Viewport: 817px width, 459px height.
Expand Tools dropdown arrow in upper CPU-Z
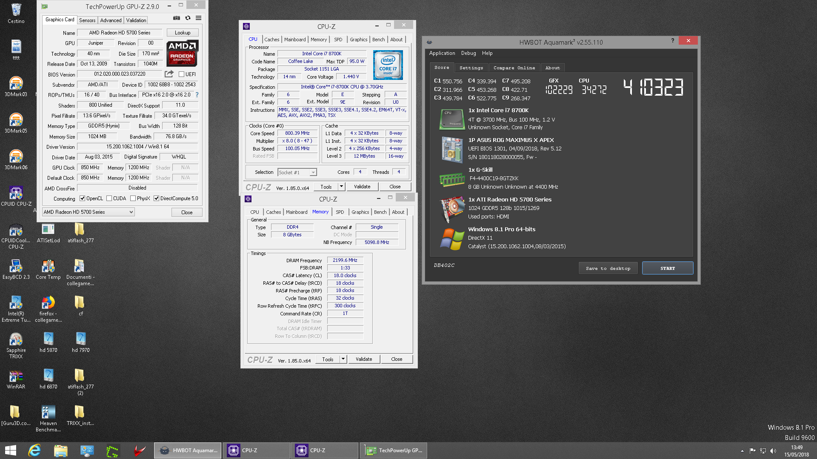pos(341,187)
